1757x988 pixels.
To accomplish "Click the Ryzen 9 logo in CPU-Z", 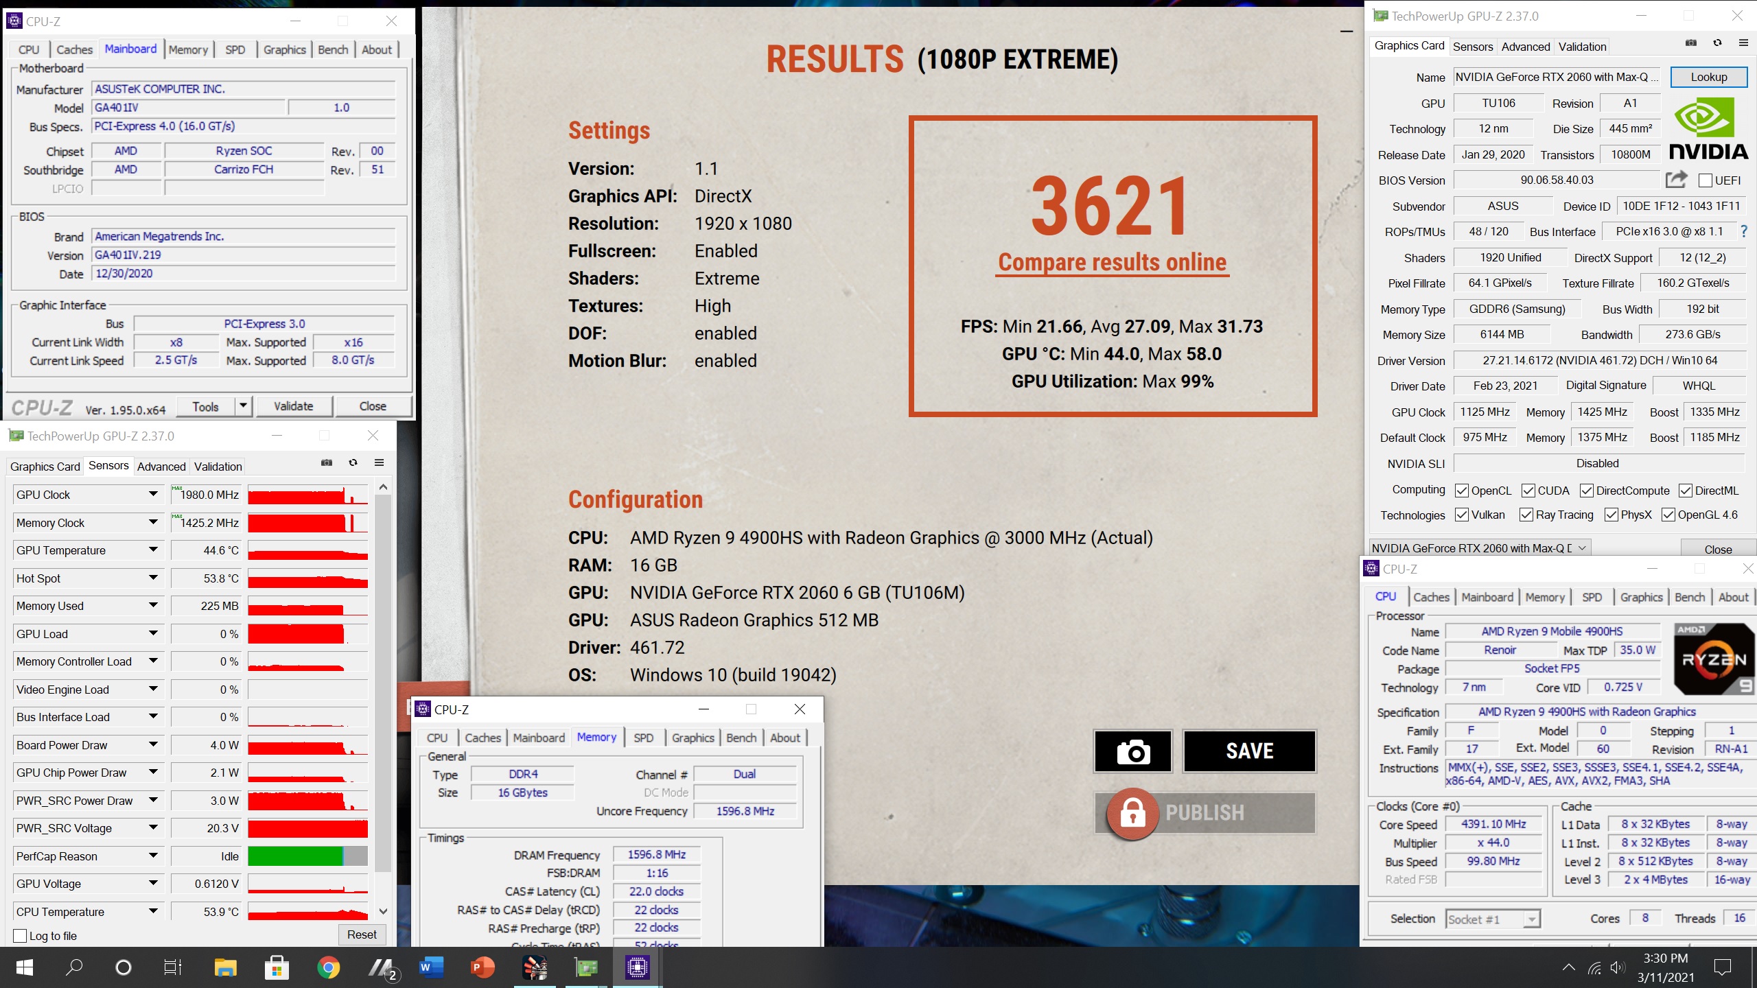I will (1714, 659).
